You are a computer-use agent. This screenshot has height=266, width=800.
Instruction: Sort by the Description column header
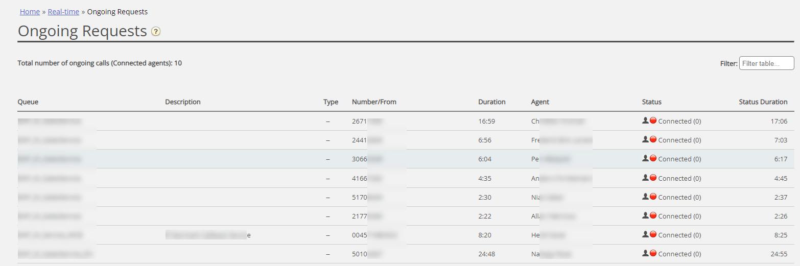point(183,102)
